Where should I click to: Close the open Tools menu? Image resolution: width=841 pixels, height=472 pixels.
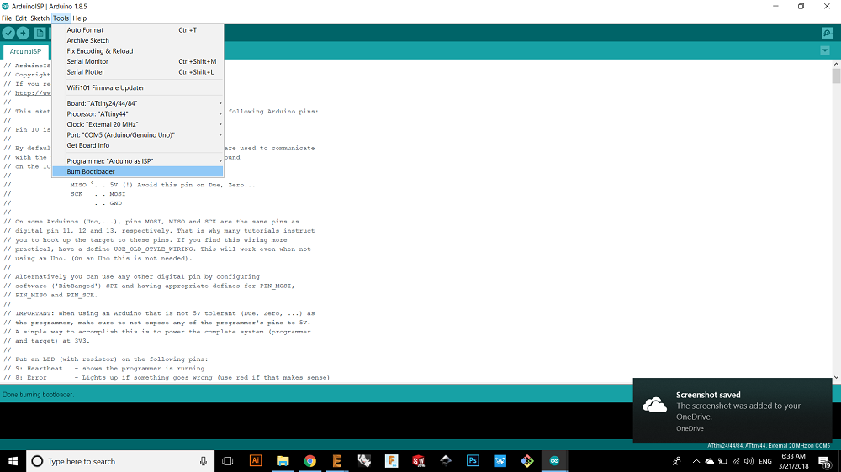[x=61, y=18]
